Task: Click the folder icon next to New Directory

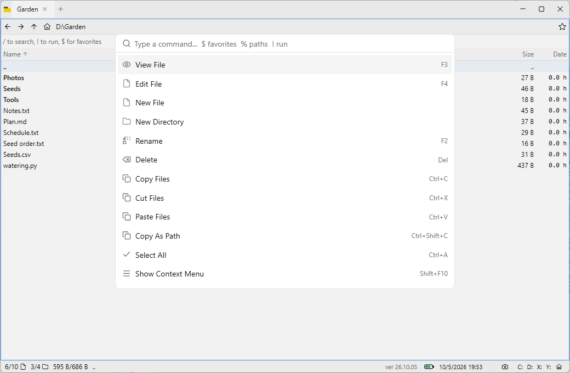Action: point(127,122)
